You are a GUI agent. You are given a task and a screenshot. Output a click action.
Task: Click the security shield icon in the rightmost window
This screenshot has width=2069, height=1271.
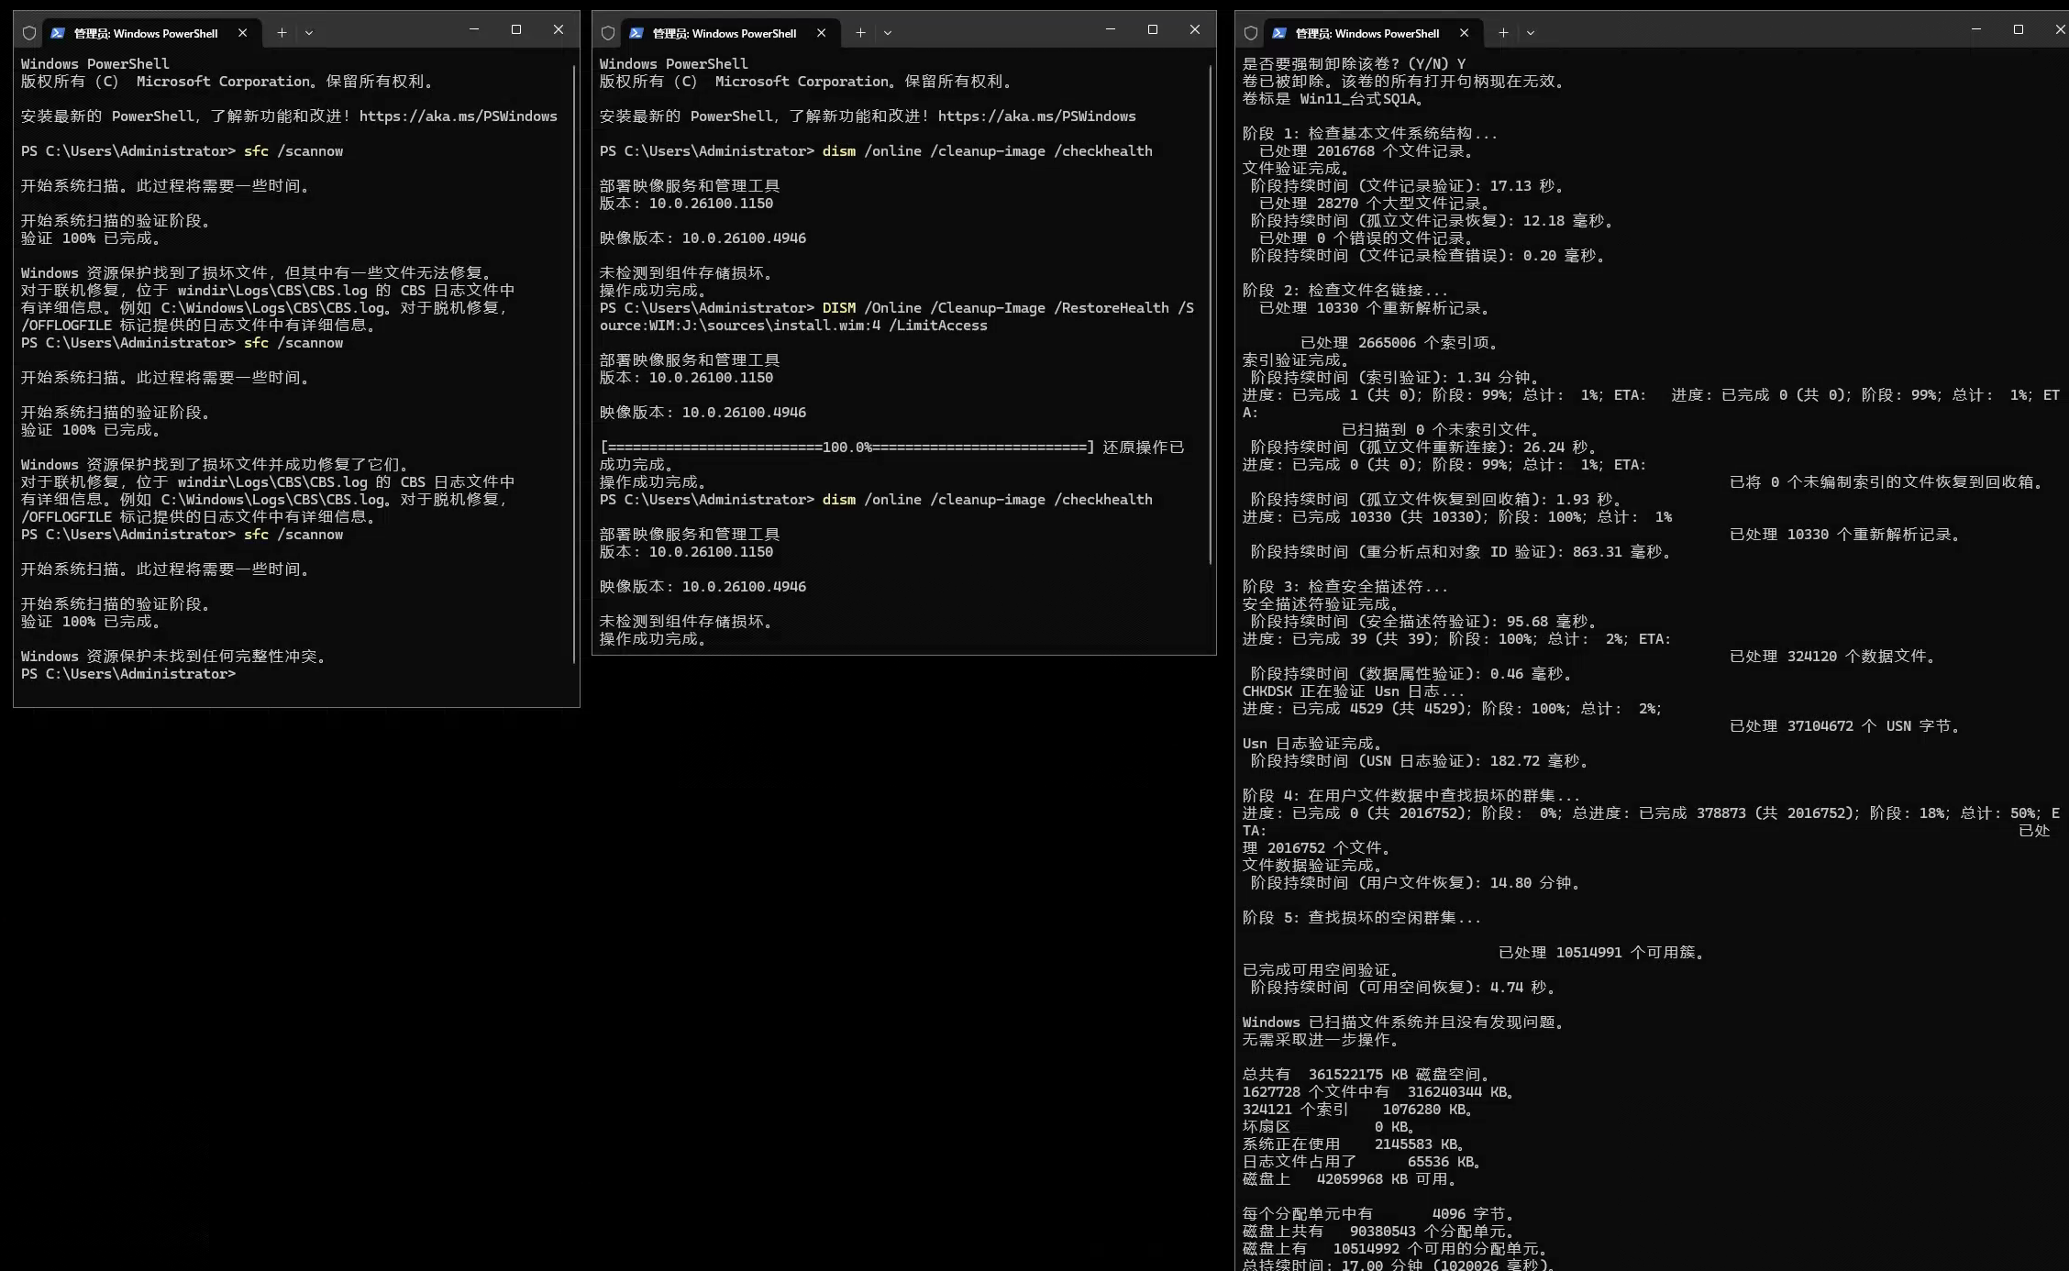point(1250,33)
